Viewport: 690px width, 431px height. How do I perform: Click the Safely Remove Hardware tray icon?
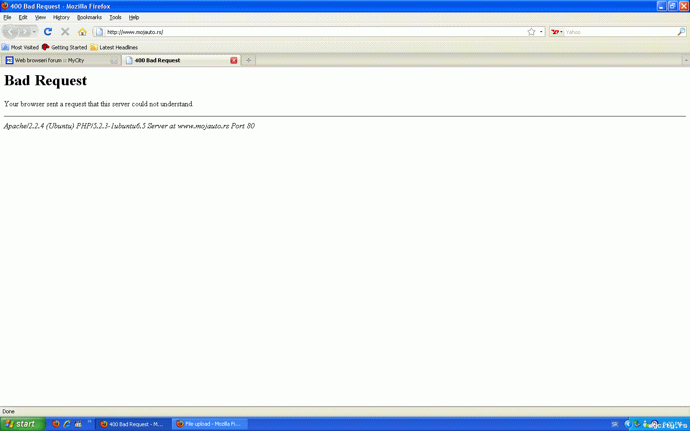coord(637,424)
